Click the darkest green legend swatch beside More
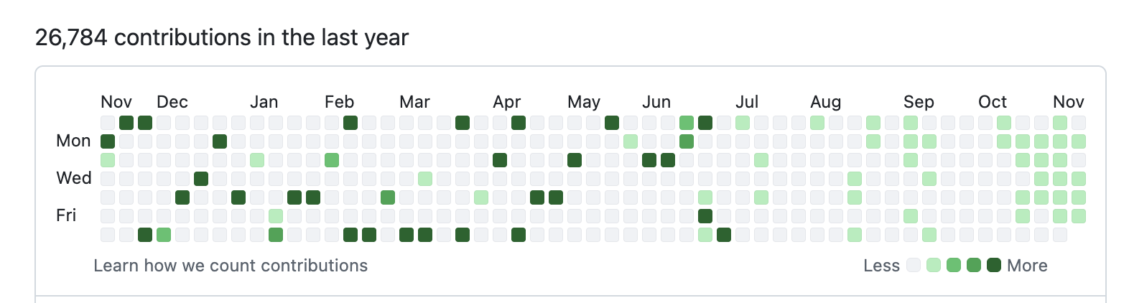1129x303 pixels. (x=994, y=266)
